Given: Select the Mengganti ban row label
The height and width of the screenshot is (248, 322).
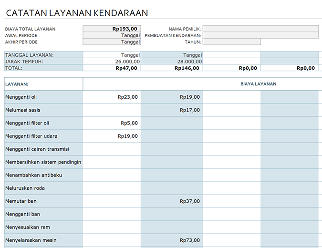Looking at the screenshot, I should click(x=43, y=214).
